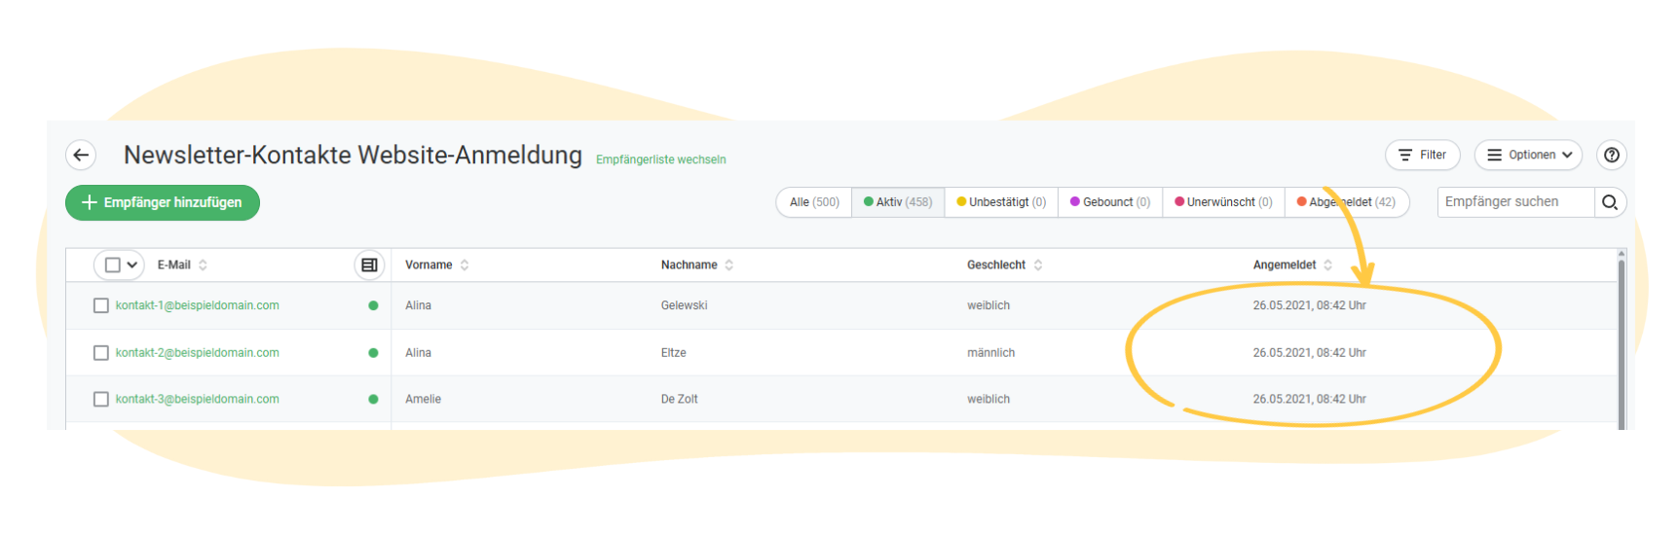This screenshot has height=534, width=1679.
Task: Click the search magnifier icon
Action: (1610, 202)
